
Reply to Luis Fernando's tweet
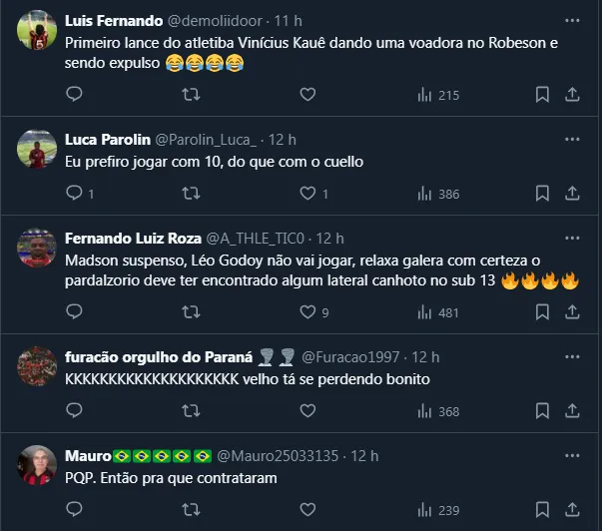pos(74,95)
